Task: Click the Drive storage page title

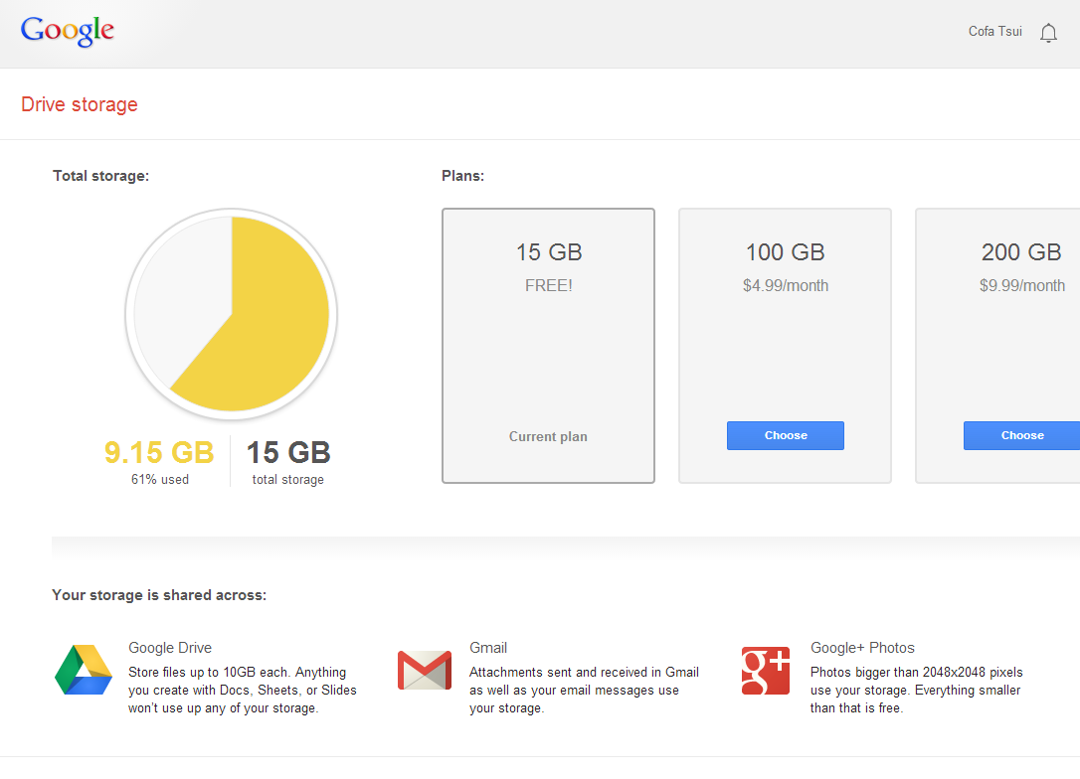Action: [x=80, y=104]
